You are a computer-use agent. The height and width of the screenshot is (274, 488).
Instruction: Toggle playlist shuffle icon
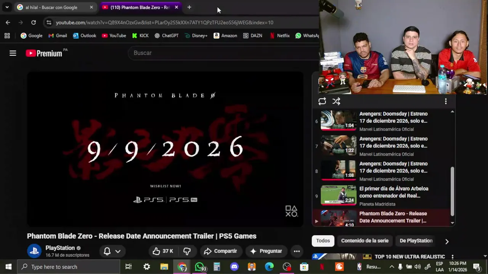tap(336, 101)
